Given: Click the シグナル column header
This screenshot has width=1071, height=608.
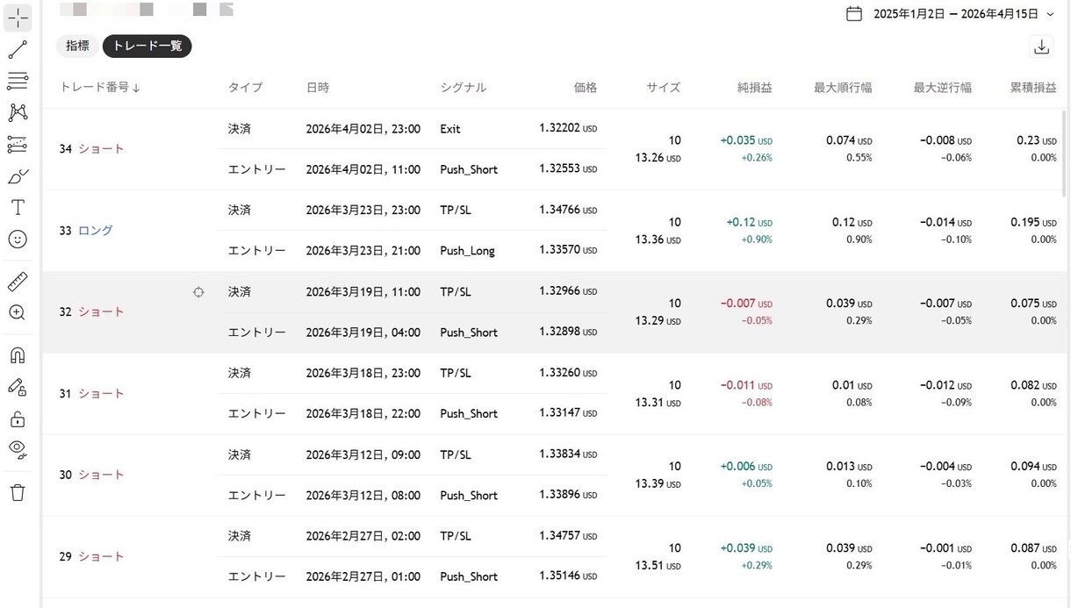Looking at the screenshot, I should (x=464, y=88).
